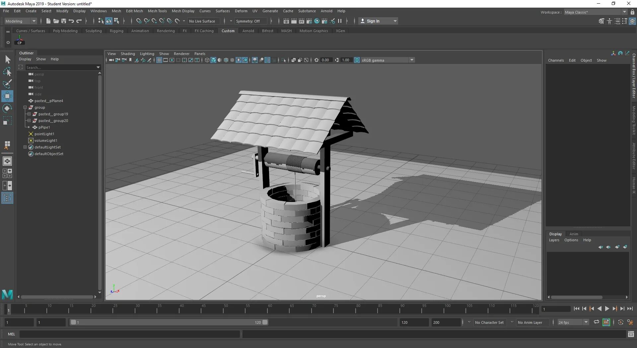This screenshot has height=348, width=637.
Task: Toggle smooth shade all in viewport
Action: tap(213, 60)
